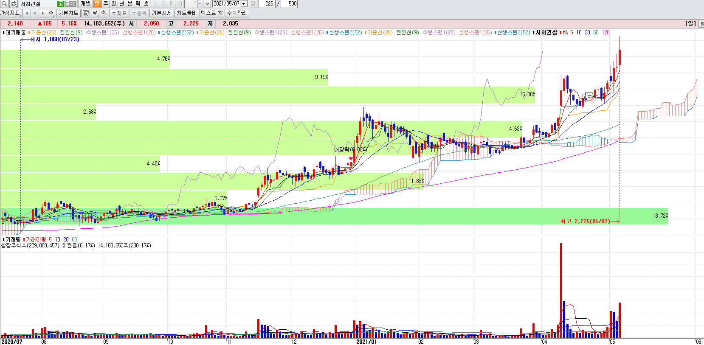Click the =지표 indicator button

click(119, 13)
